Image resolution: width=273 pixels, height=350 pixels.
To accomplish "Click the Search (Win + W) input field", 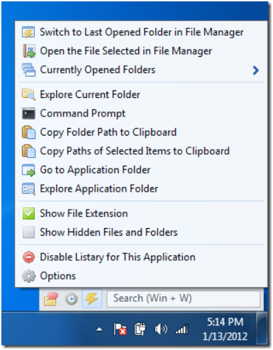I will 183,299.
